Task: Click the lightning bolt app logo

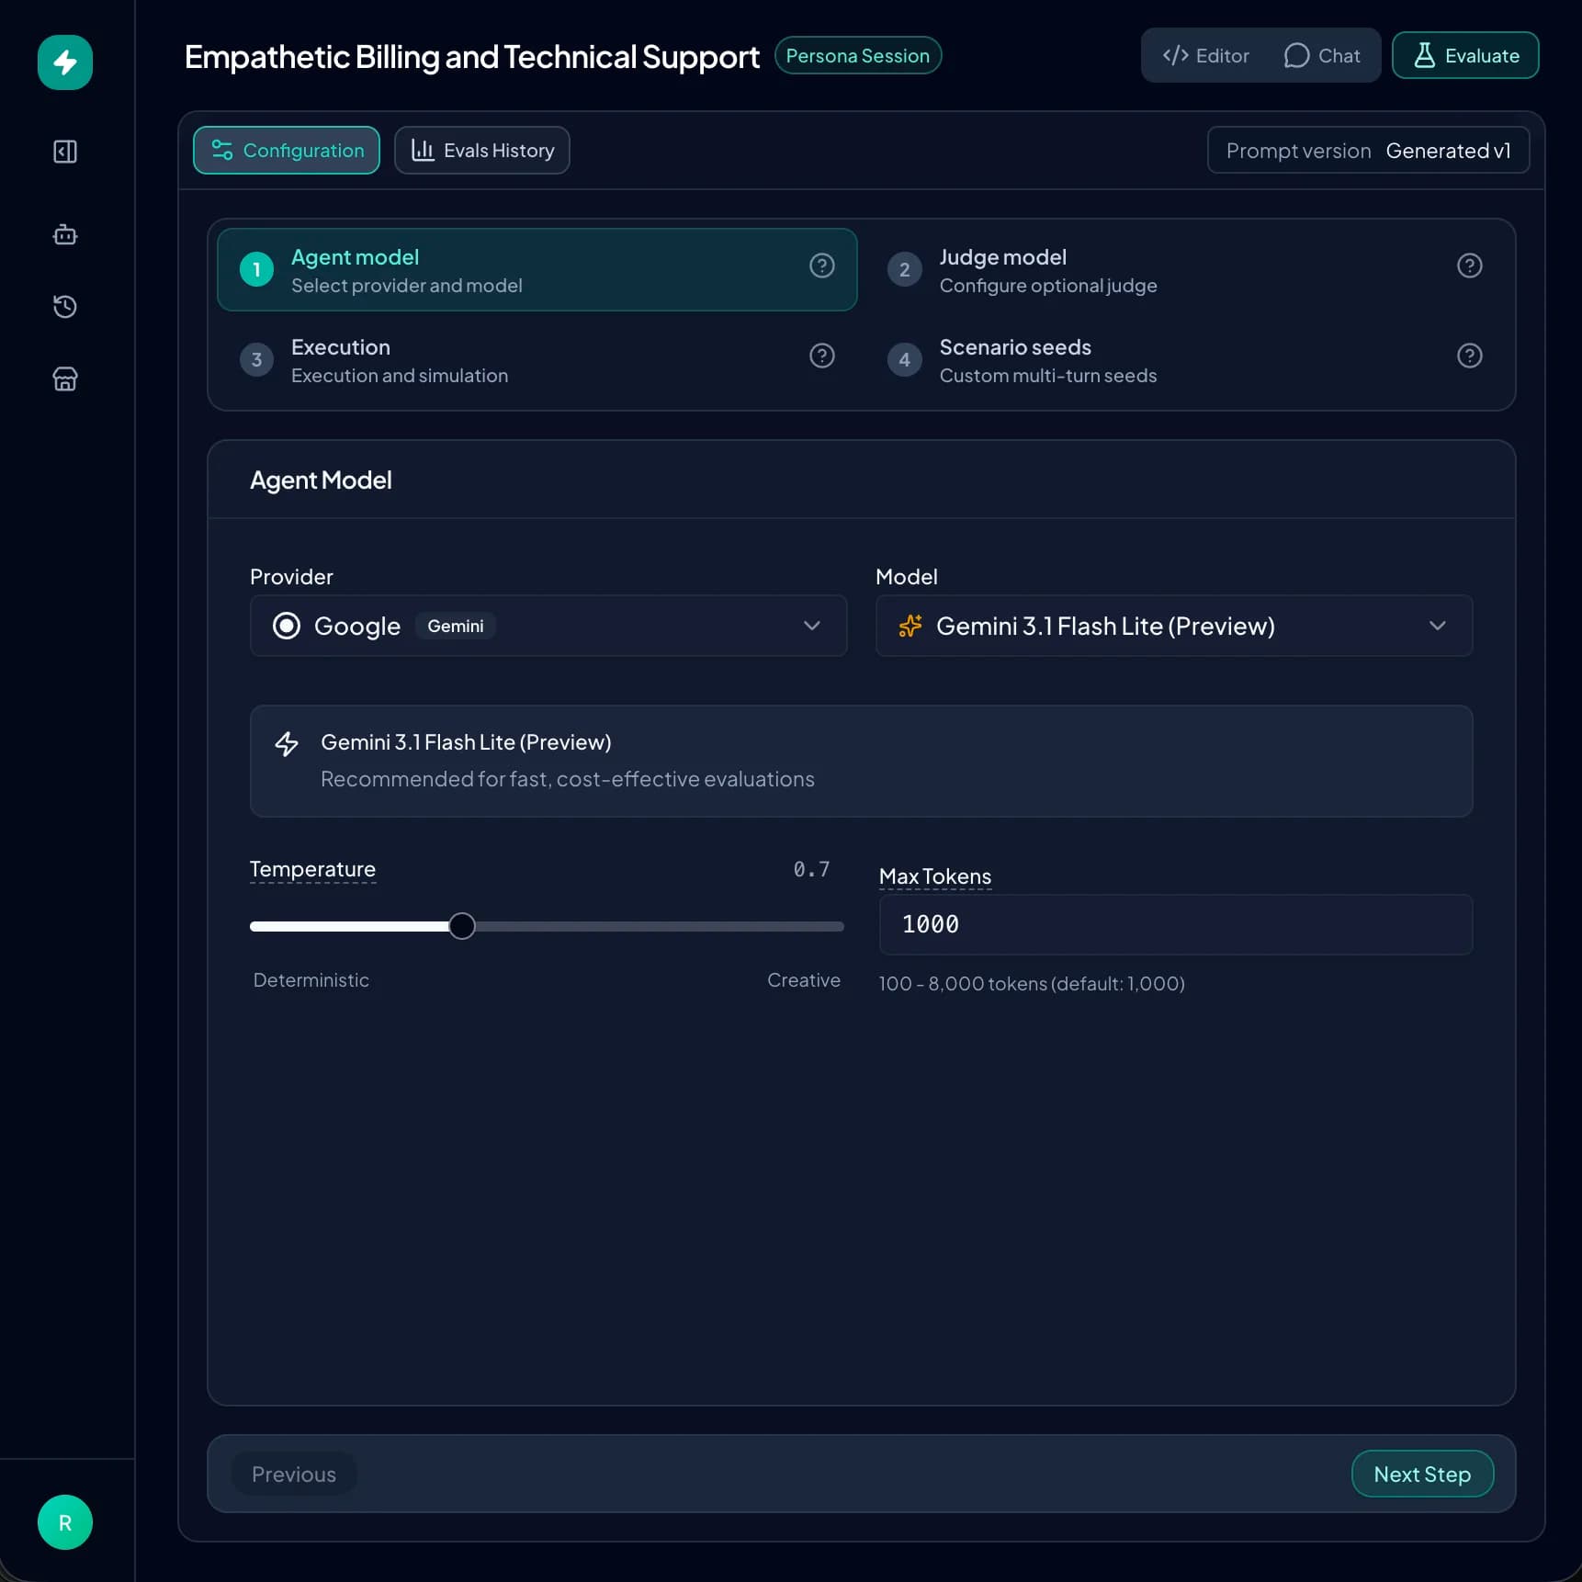Action: (x=65, y=62)
